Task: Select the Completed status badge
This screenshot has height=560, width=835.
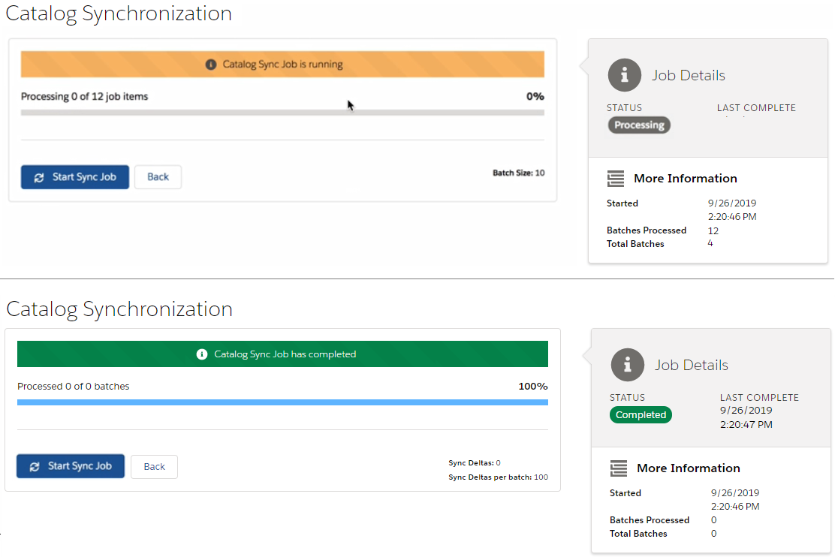Action: tap(641, 414)
